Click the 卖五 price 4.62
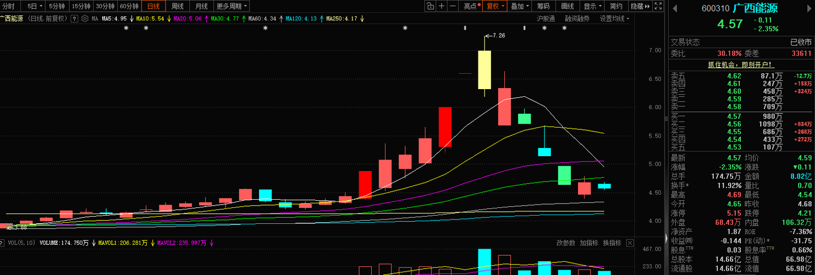Image resolution: width=815 pixels, height=275 pixels. pos(734,76)
